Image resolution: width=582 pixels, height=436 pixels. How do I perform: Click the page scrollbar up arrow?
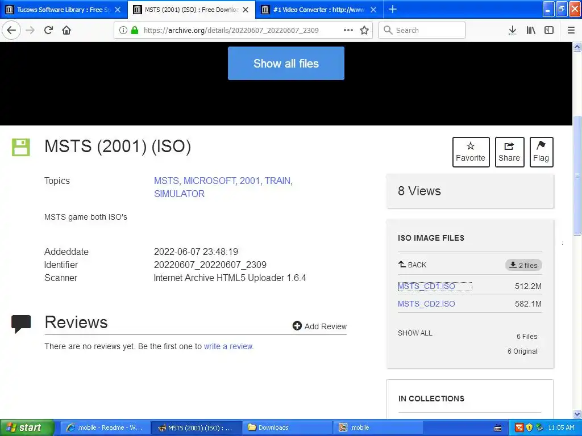[x=577, y=47]
